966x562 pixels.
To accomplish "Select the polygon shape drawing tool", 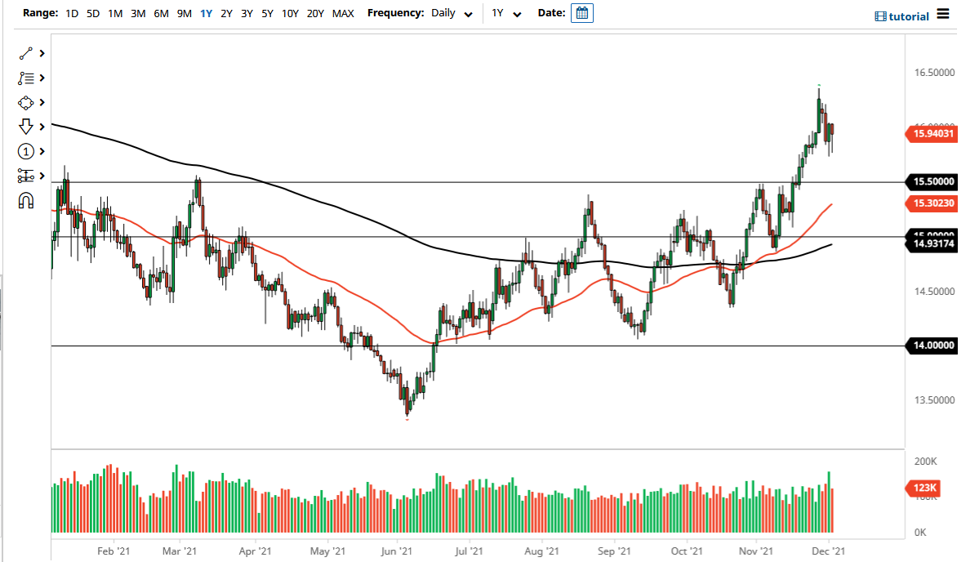I will 25,102.
